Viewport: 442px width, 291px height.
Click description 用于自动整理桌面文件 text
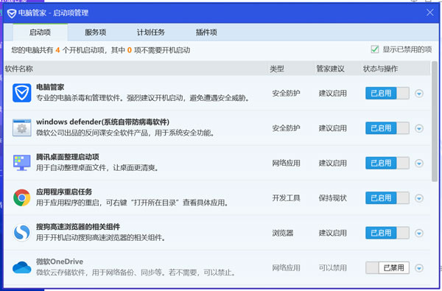pos(97,168)
